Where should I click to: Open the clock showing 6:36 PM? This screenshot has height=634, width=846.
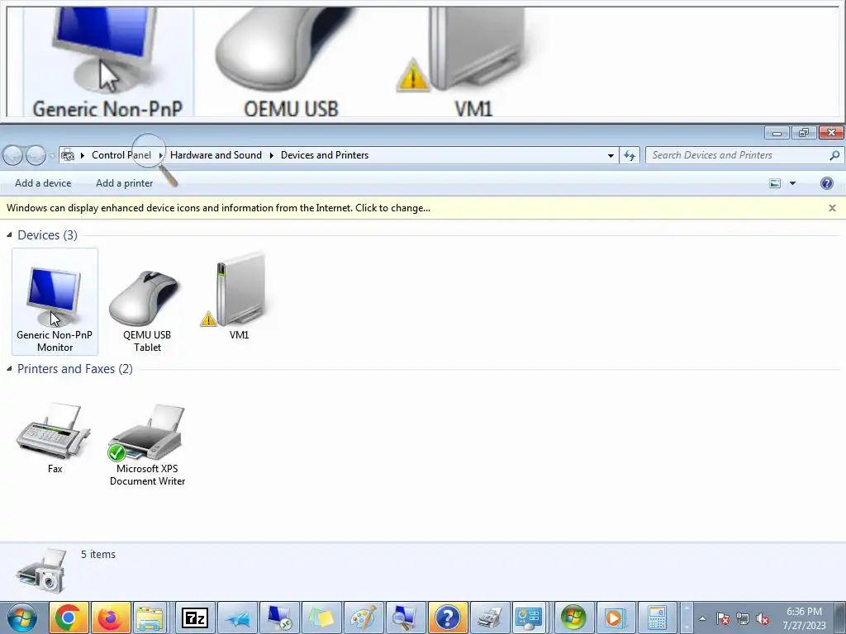(x=805, y=618)
